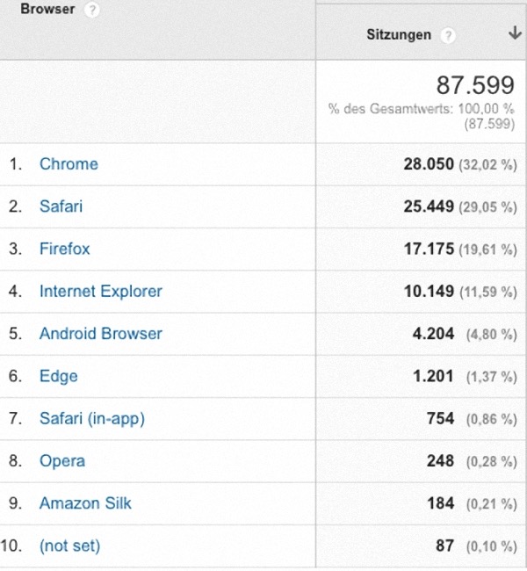This screenshot has height=571, width=527.
Task: Open the Chrome browser row link
Action: tap(69, 164)
